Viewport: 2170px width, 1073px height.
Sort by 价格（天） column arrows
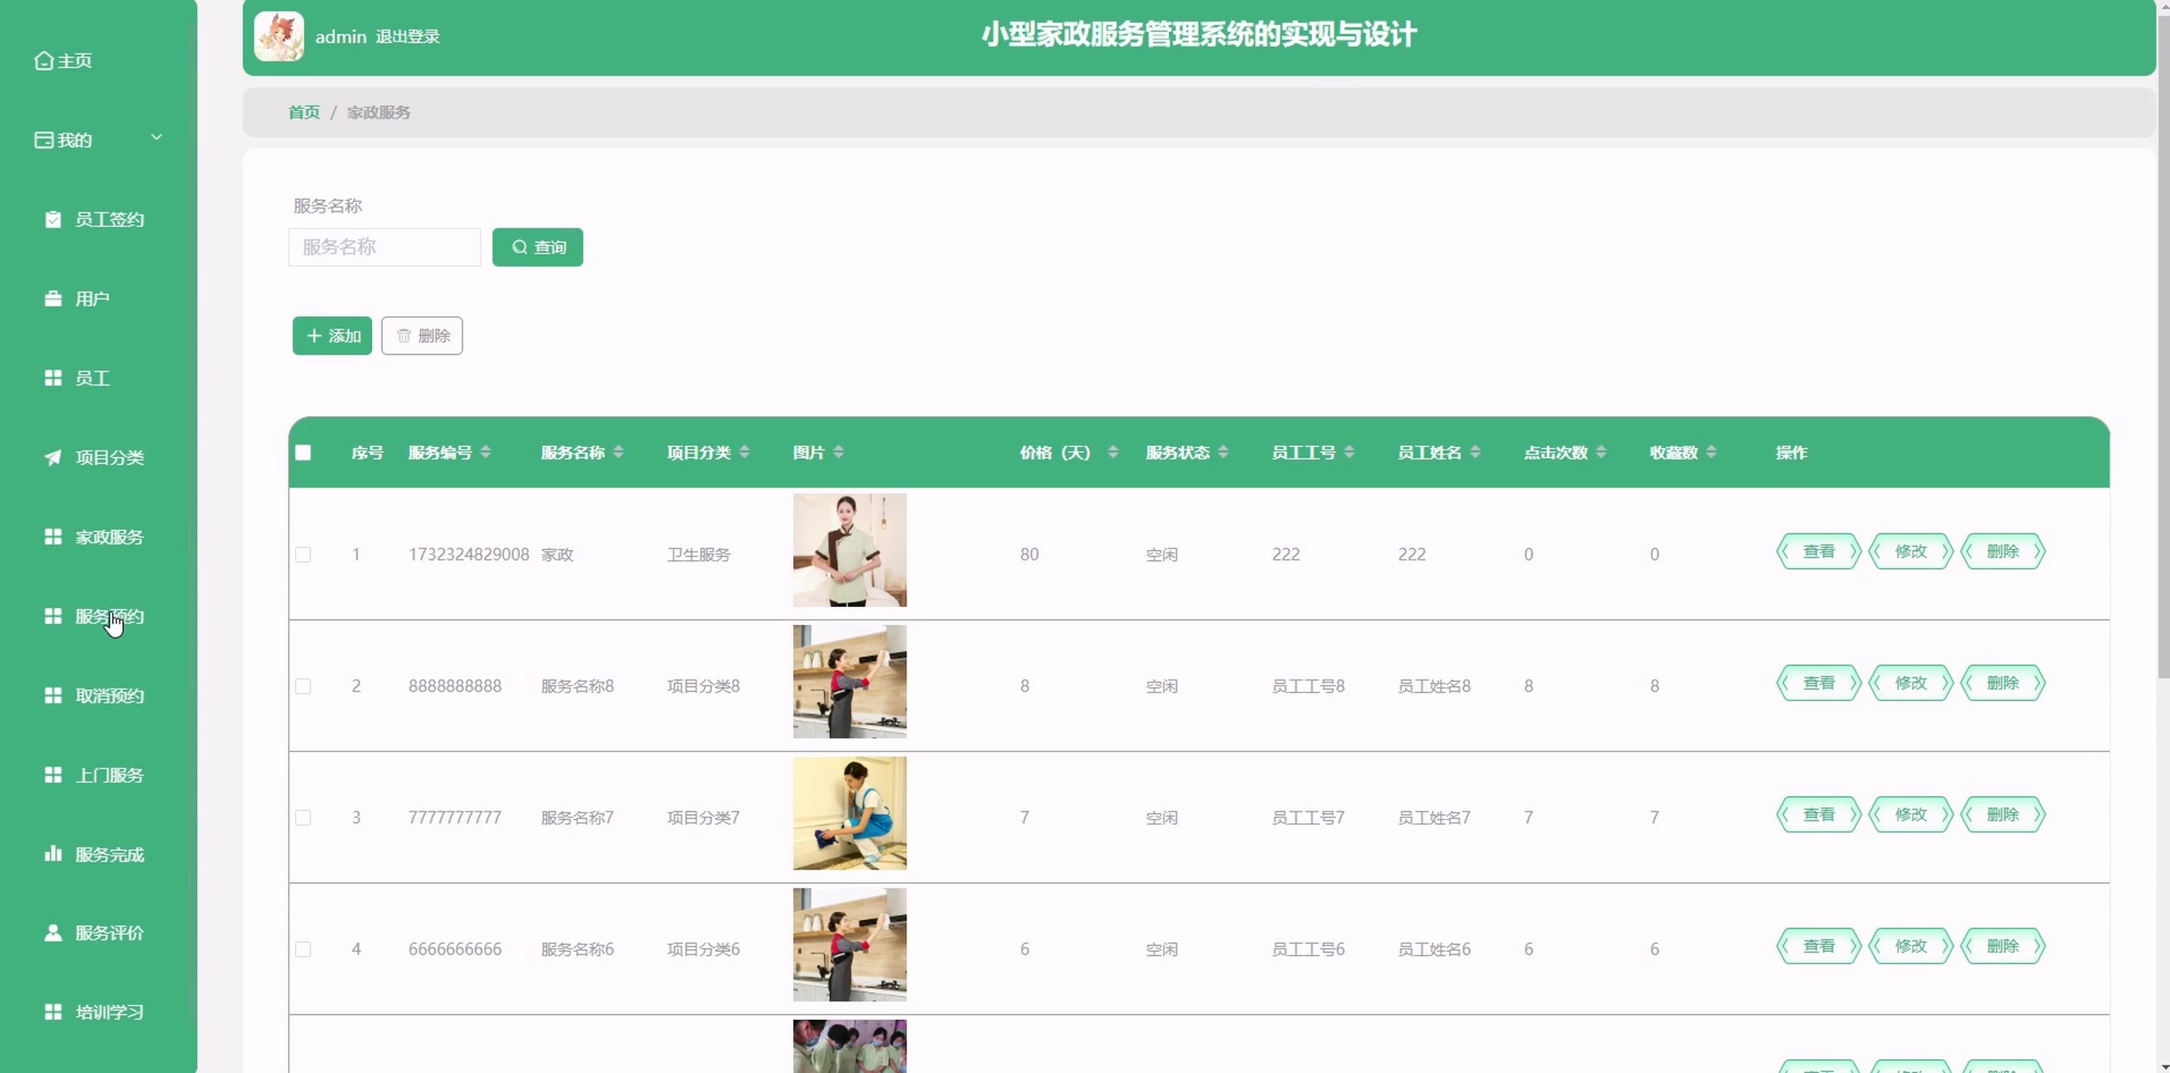click(x=1113, y=453)
